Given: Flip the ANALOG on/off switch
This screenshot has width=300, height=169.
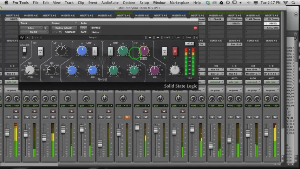Looking at the screenshot, I should pos(25,51).
